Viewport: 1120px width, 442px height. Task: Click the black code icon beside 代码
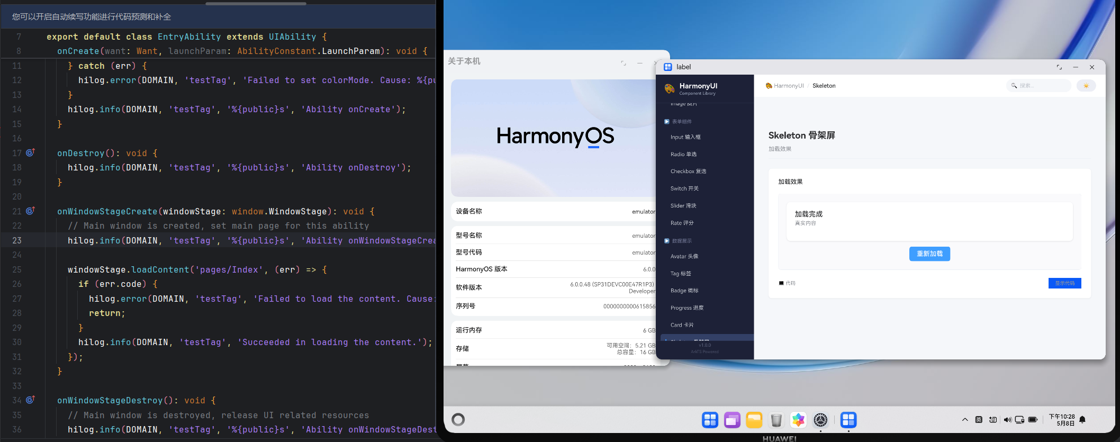point(781,283)
